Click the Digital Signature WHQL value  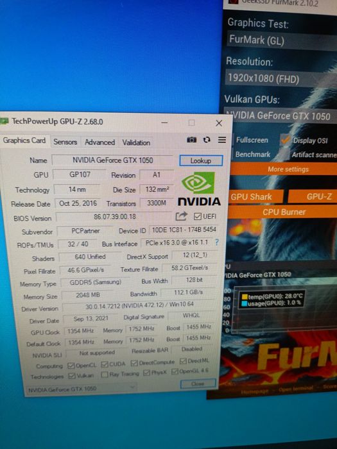[x=191, y=316]
